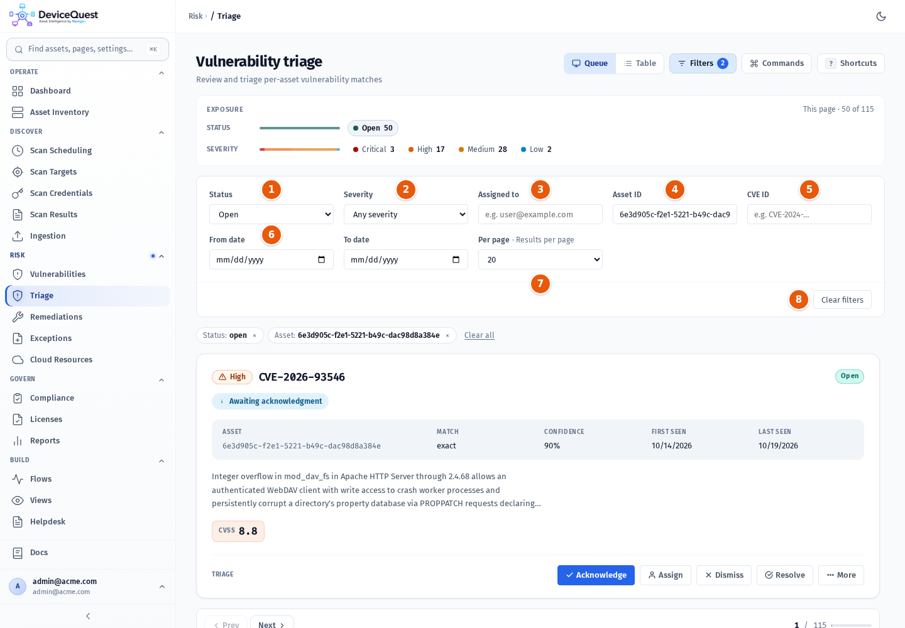Collapse sidebar using bottom arrow
The image size is (905, 628).
(88, 616)
